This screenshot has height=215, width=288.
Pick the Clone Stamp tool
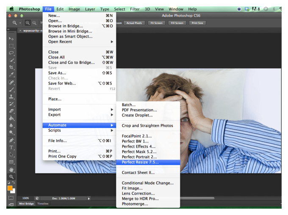[x=11, y=96]
